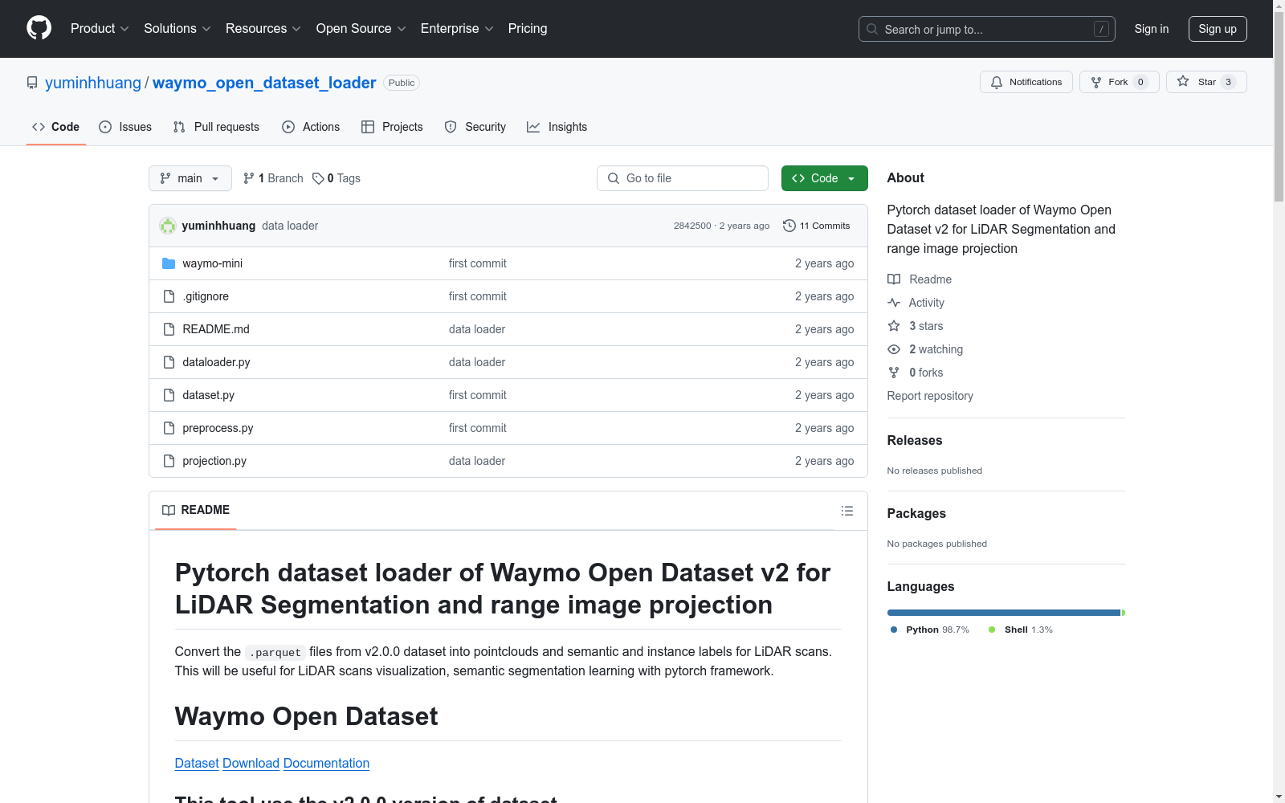Switch to the Issues tab
The height and width of the screenshot is (803, 1285).
pos(125,127)
